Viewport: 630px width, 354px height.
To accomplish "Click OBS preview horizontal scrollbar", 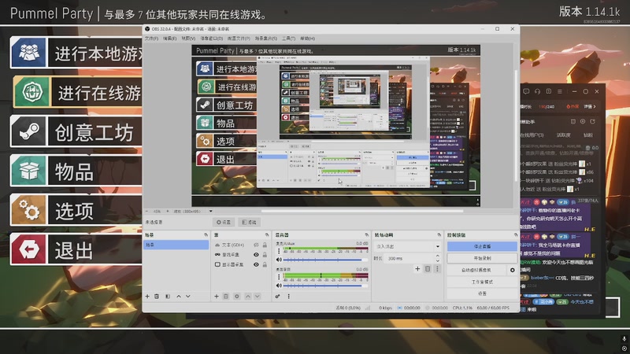I will point(361,211).
